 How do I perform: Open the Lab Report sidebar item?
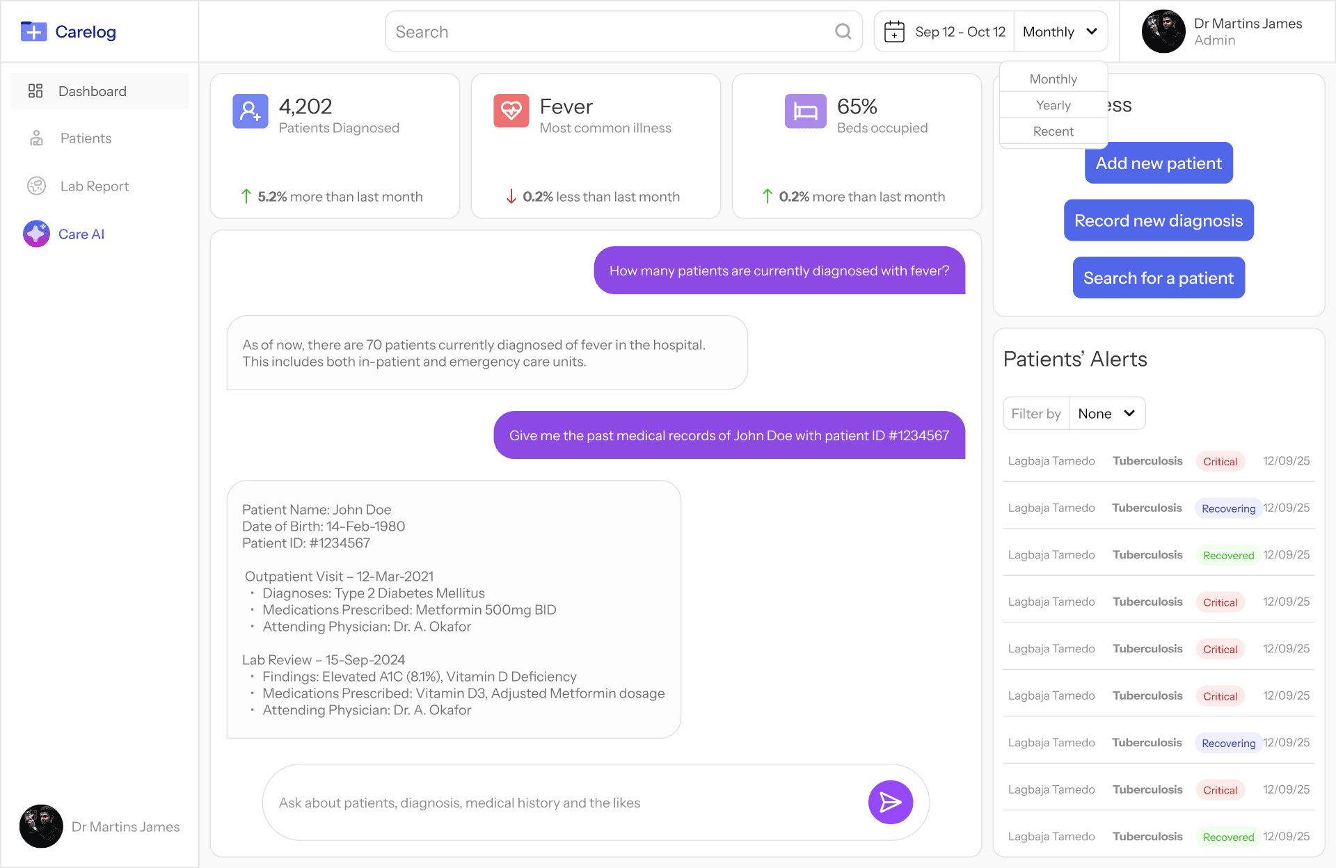(x=94, y=186)
